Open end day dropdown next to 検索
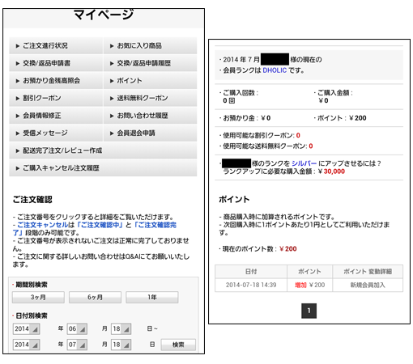The height and width of the screenshot is (364, 413). 121,345
